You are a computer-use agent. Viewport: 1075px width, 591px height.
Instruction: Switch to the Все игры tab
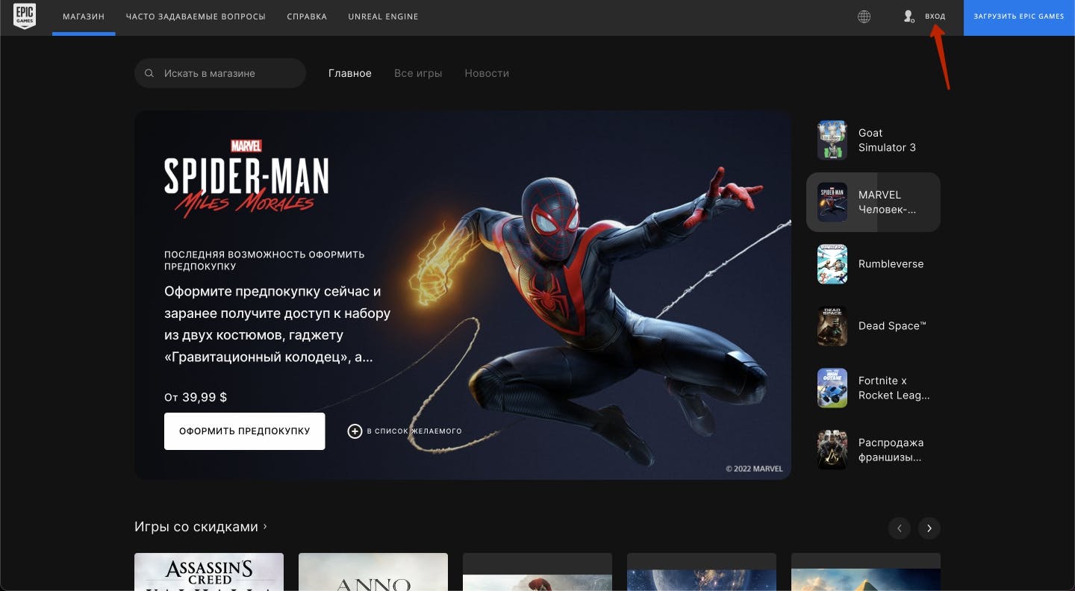[x=418, y=73]
